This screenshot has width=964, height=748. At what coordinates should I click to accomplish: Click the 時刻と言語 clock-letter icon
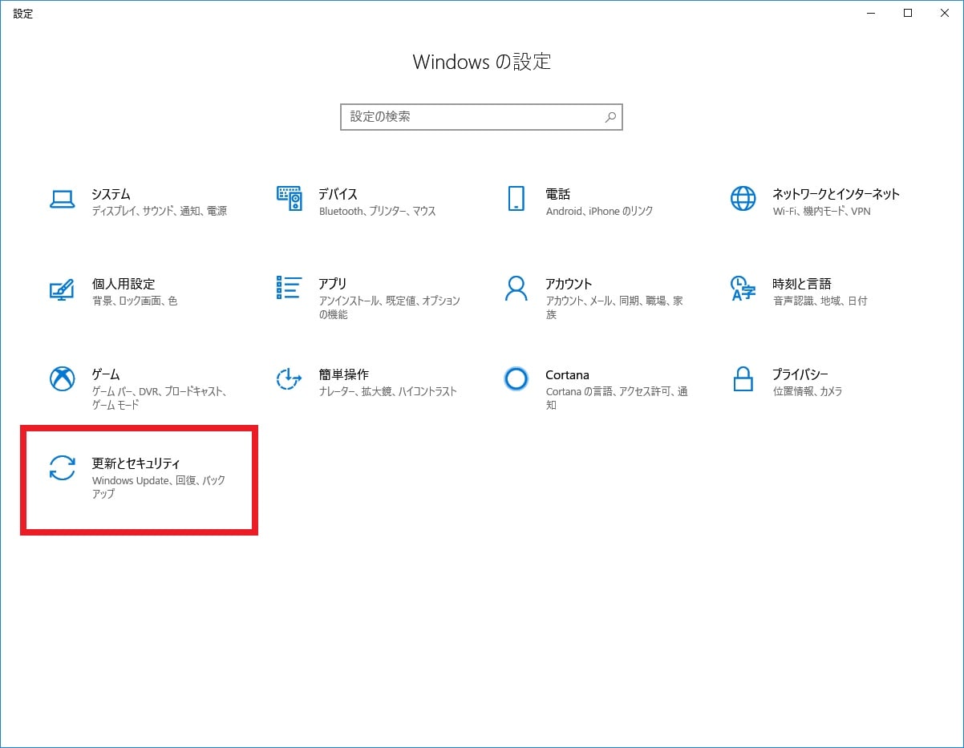(743, 289)
